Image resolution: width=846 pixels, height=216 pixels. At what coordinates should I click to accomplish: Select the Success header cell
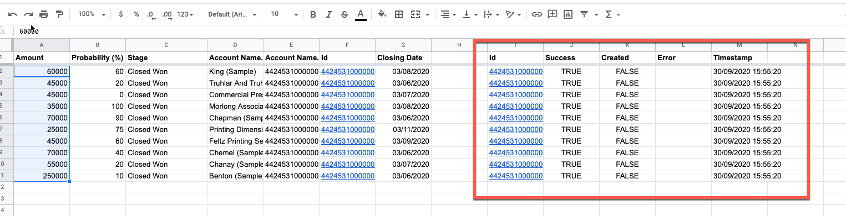click(571, 57)
